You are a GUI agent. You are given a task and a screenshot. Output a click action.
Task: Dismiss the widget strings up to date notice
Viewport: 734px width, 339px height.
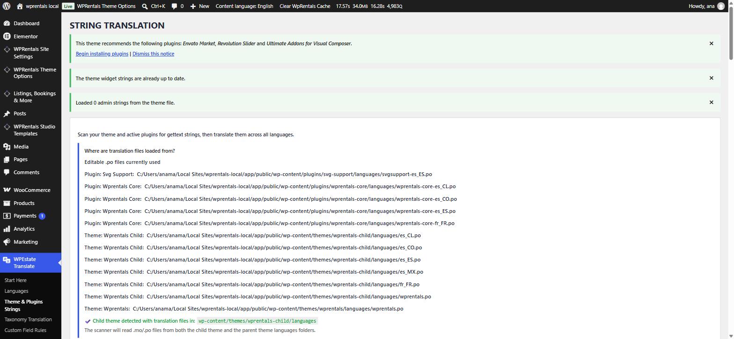(711, 78)
